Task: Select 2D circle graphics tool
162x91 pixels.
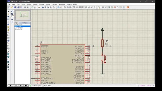Action: click(x=8, y=57)
